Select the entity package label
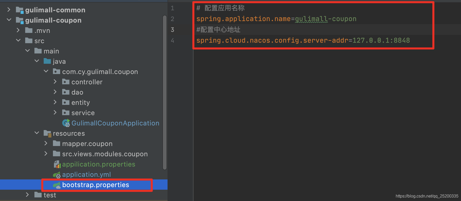The height and width of the screenshot is (201, 461). tap(81, 103)
